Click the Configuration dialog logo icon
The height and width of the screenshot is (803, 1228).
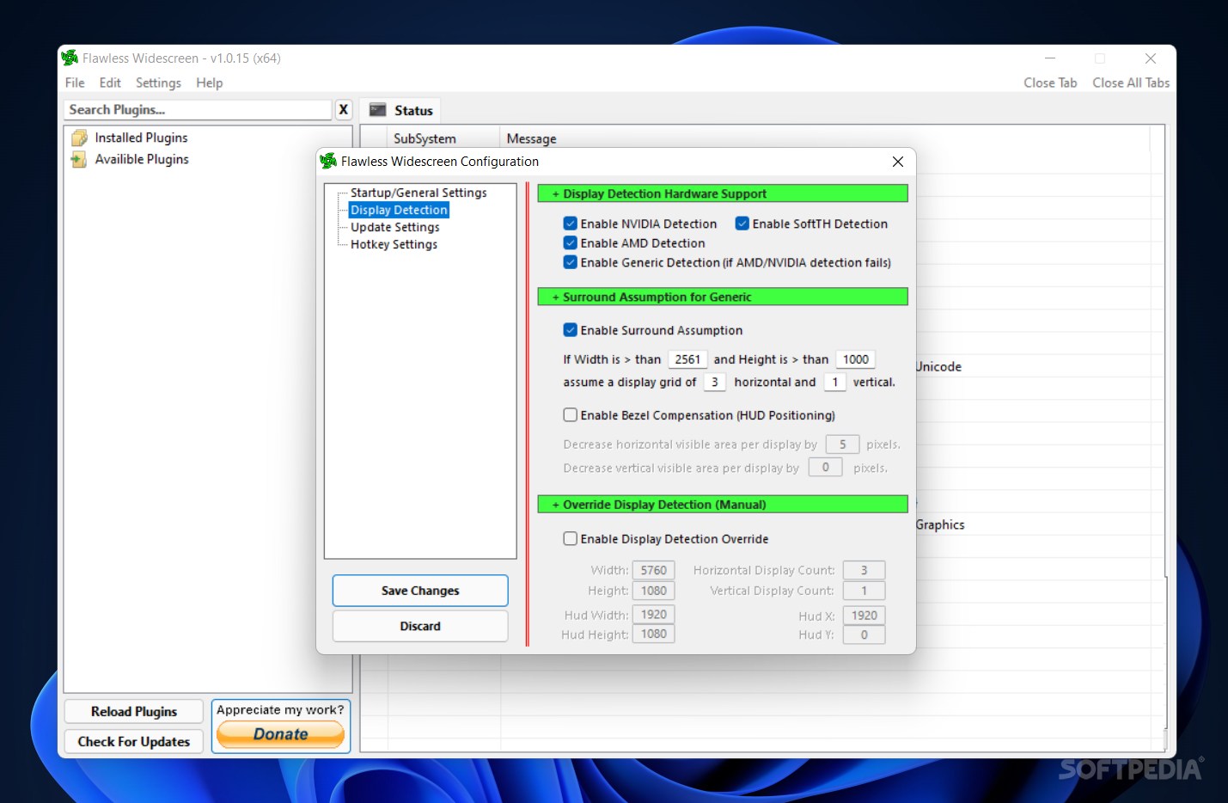click(328, 161)
